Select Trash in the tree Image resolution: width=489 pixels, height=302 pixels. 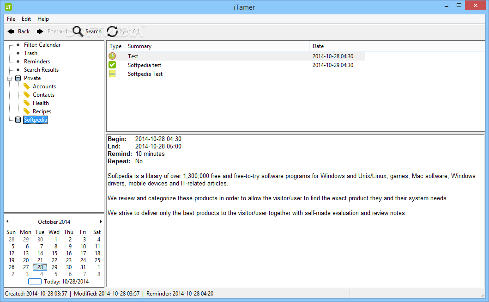[x=30, y=53]
